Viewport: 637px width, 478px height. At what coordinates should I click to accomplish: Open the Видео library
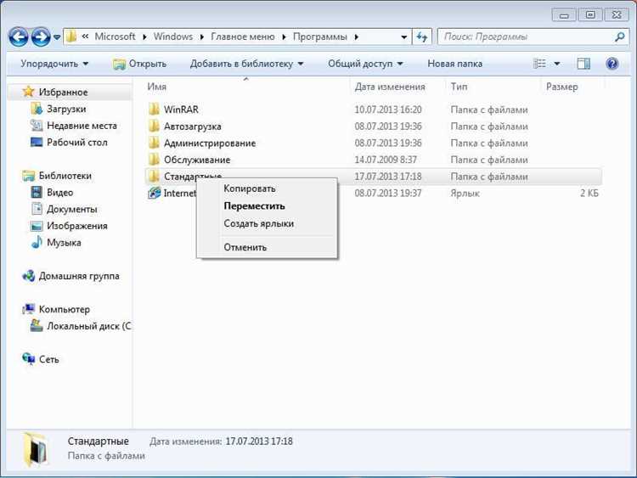point(59,193)
